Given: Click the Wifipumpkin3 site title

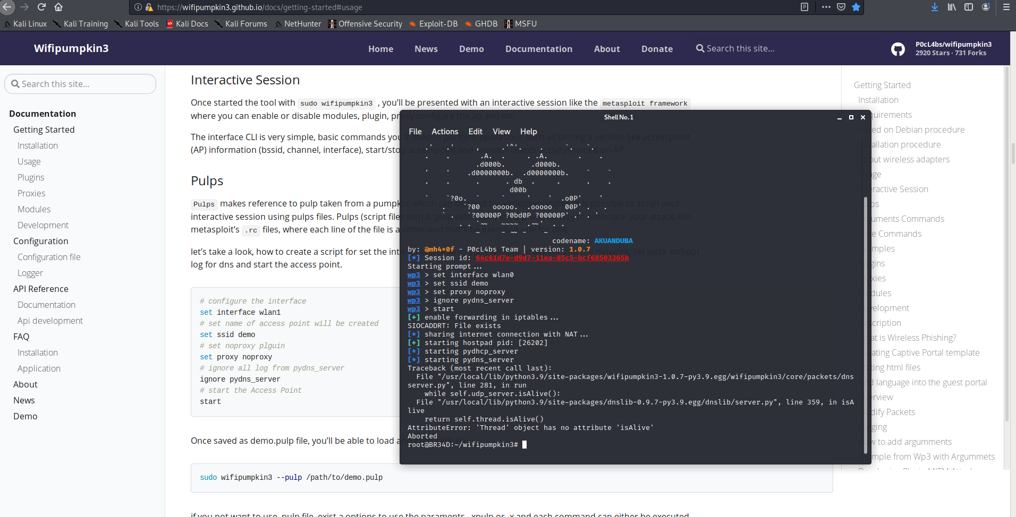Looking at the screenshot, I should (71, 48).
